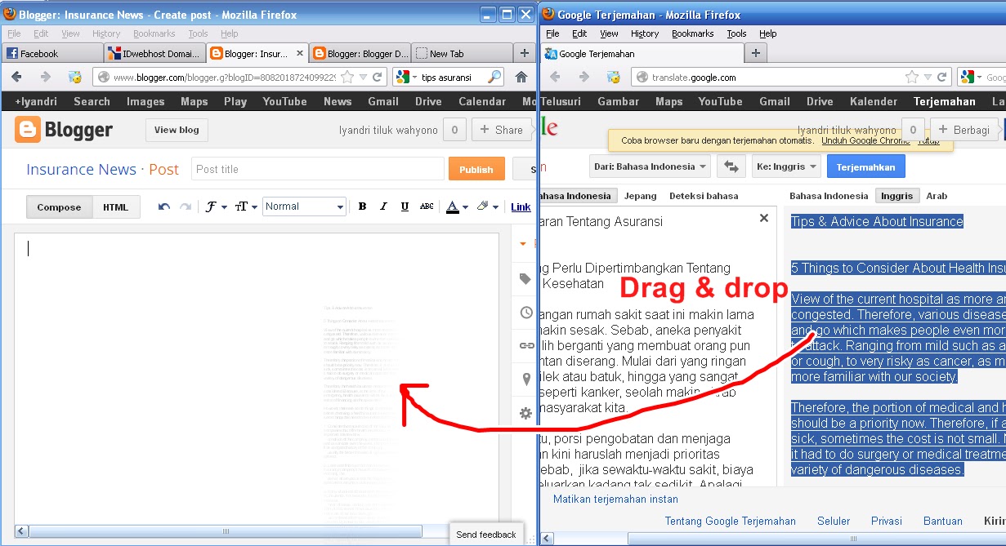Apply Italic formatting in Blogger editor
This screenshot has width=1006, height=546.
[383, 206]
